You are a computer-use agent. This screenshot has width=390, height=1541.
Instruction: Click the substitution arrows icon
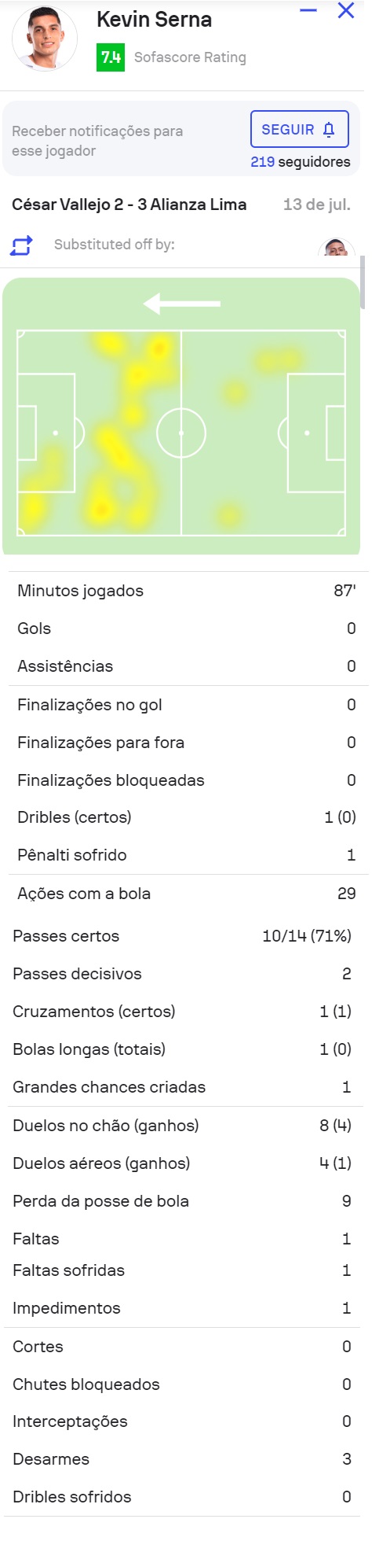(21, 245)
